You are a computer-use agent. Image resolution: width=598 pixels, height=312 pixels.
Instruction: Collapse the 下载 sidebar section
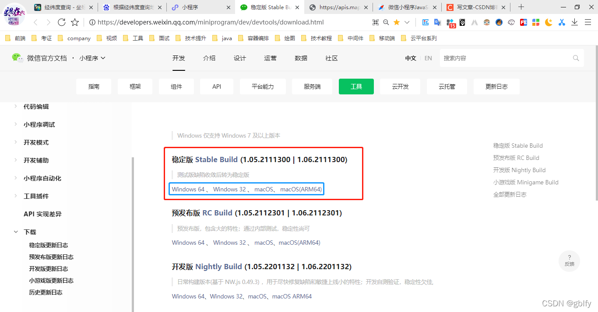(x=16, y=232)
